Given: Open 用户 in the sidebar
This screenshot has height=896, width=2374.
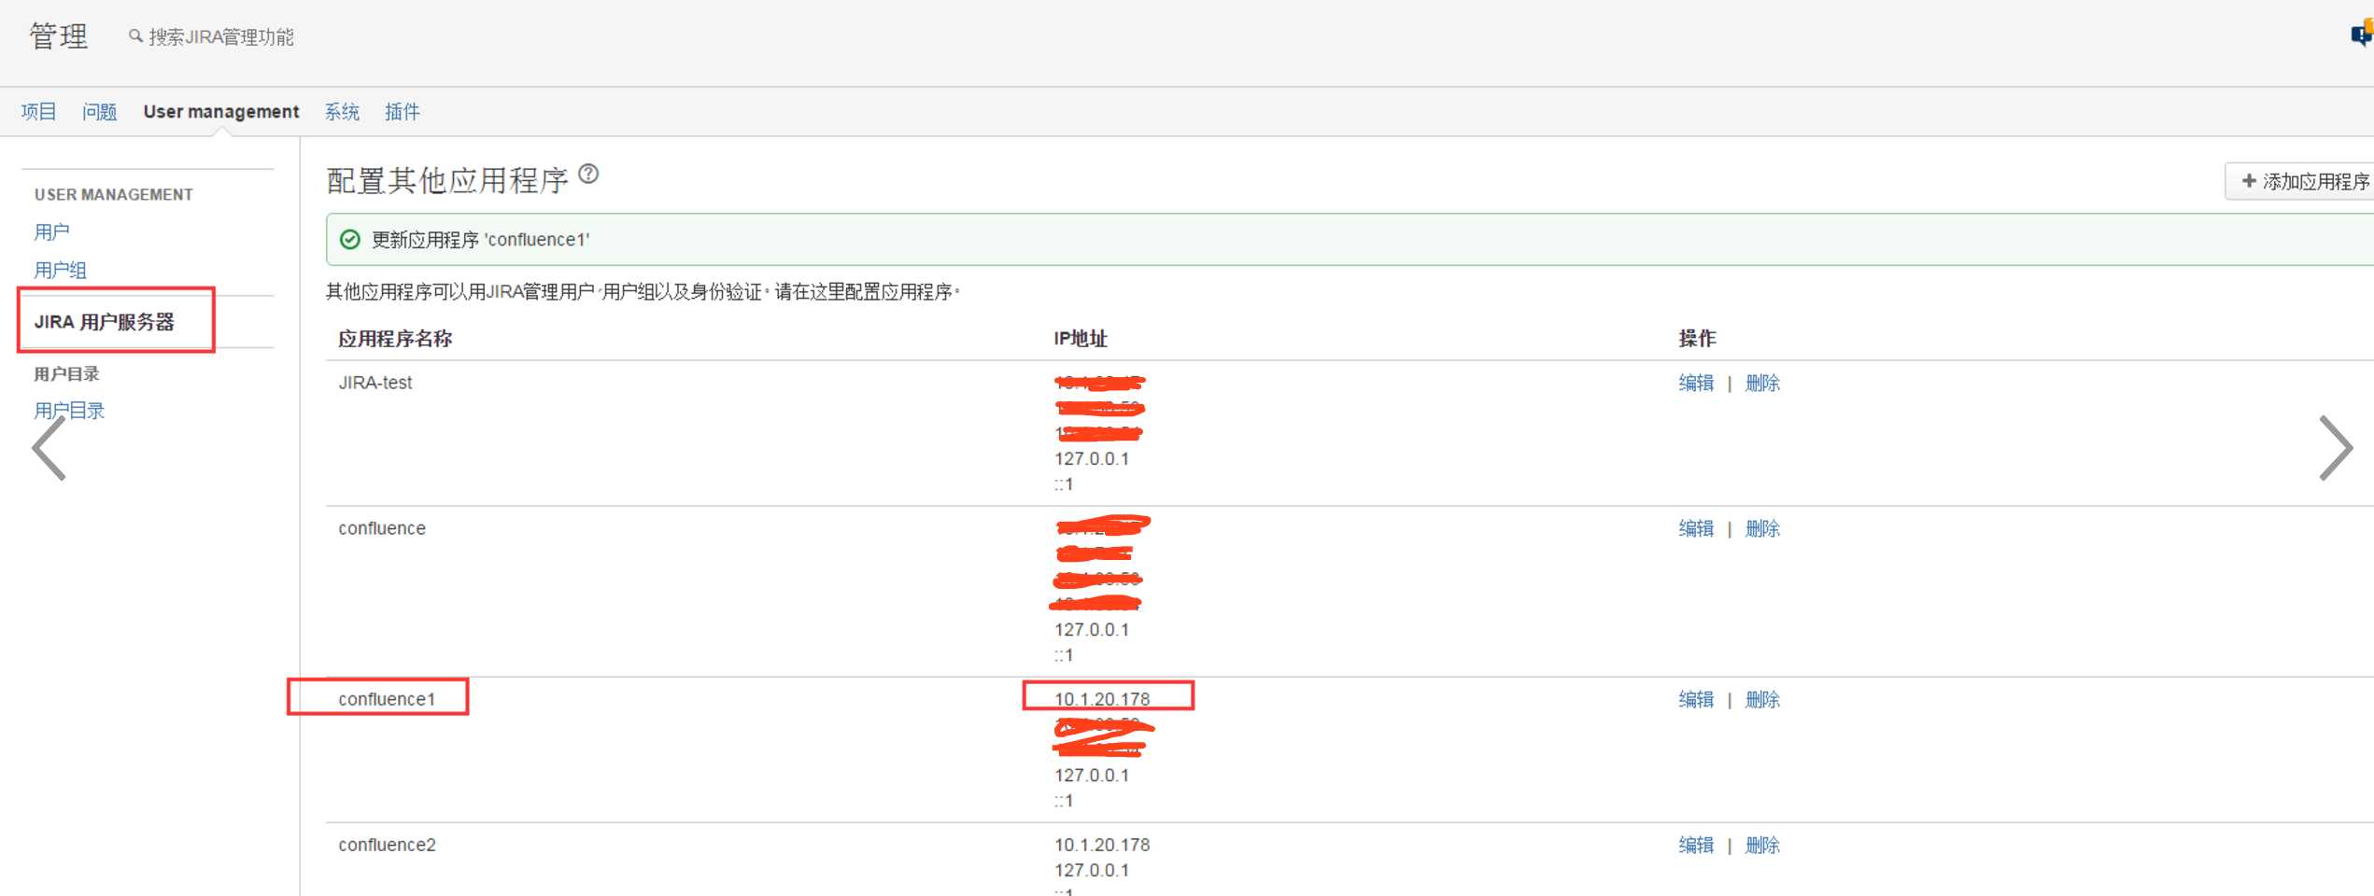Looking at the screenshot, I should click(52, 232).
